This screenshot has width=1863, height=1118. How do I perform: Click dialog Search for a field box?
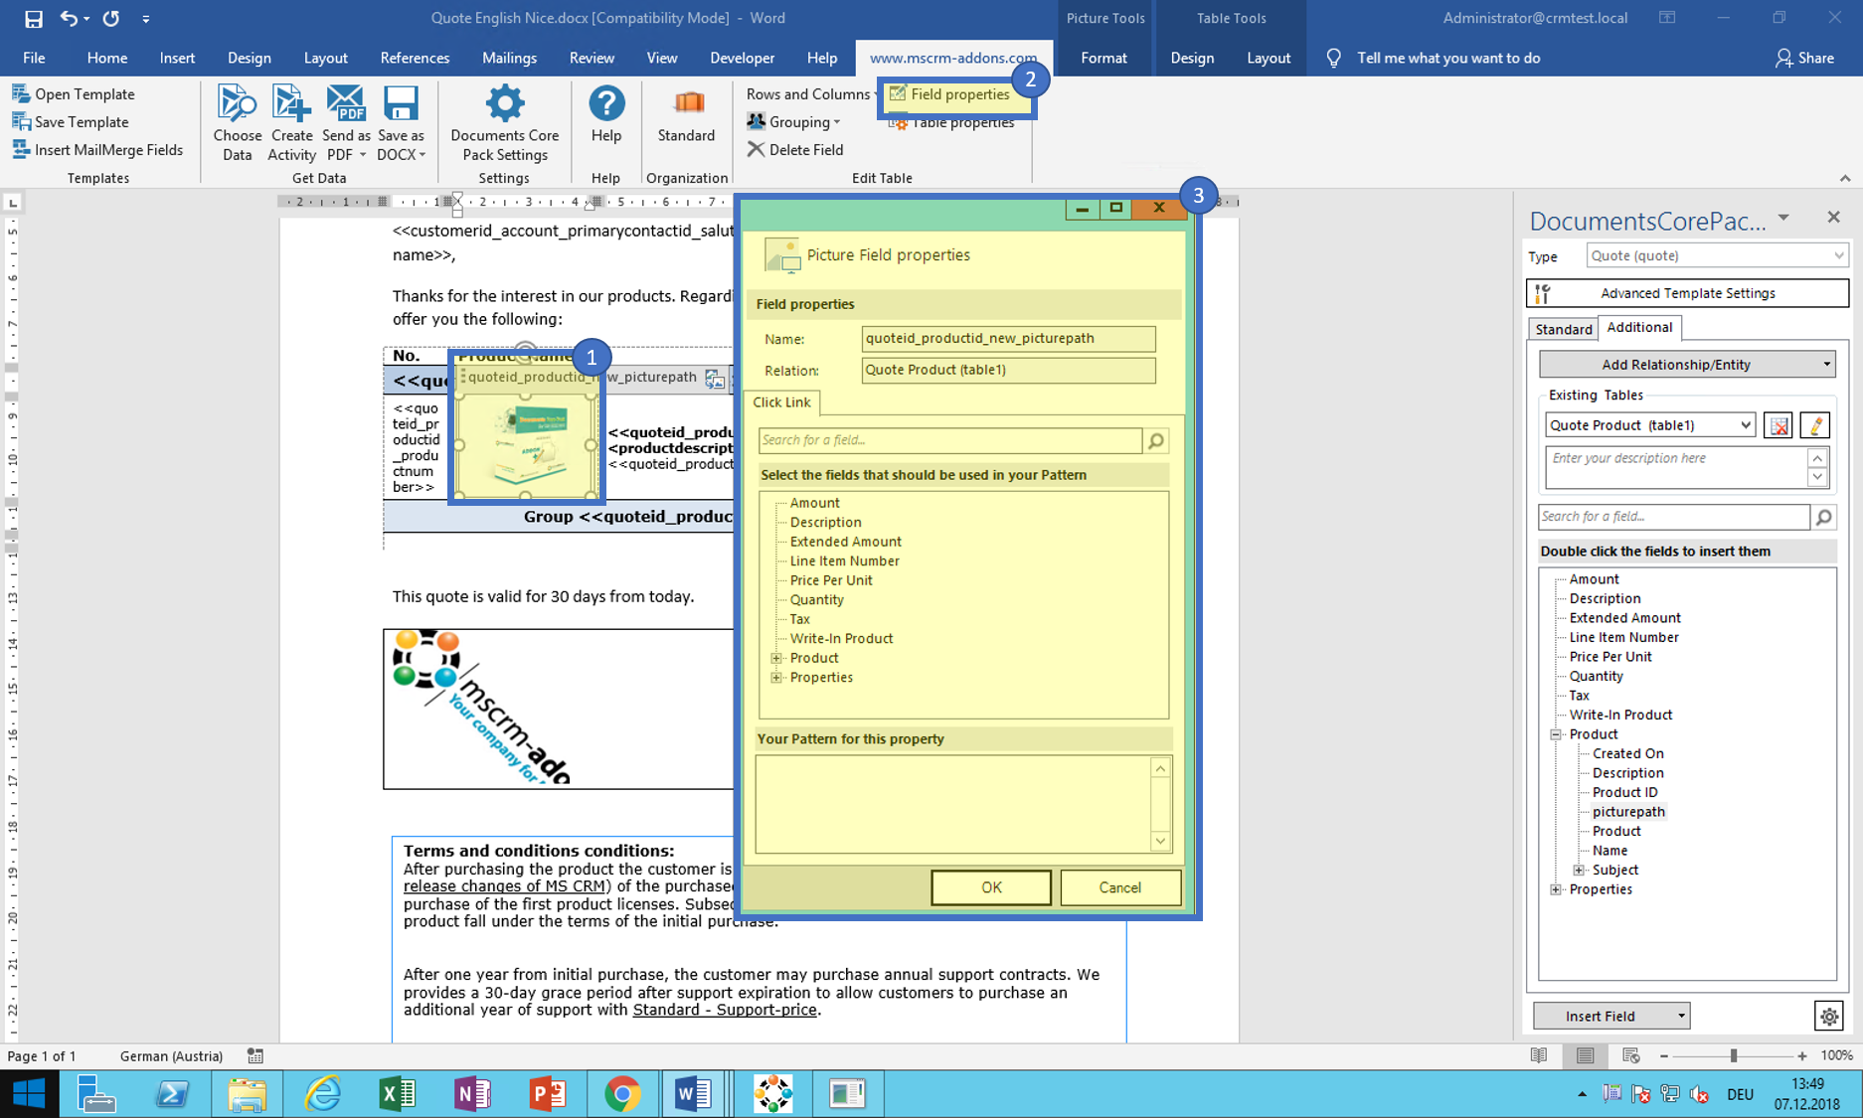(949, 440)
